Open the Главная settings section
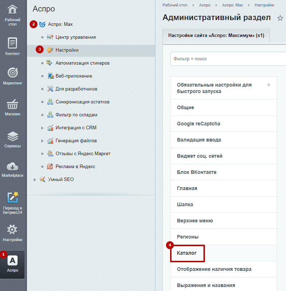The image size is (286, 291). coord(224,188)
